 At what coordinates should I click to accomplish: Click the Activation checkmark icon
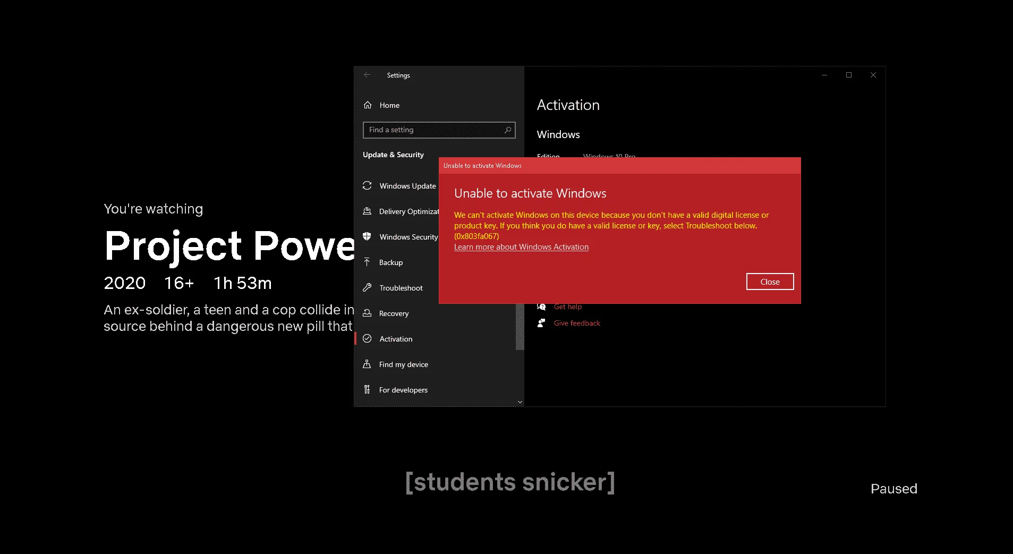tap(367, 338)
